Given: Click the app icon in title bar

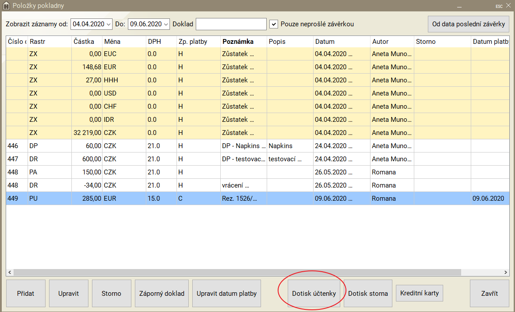Looking at the screenshot, I should click(x=6, y=6).
